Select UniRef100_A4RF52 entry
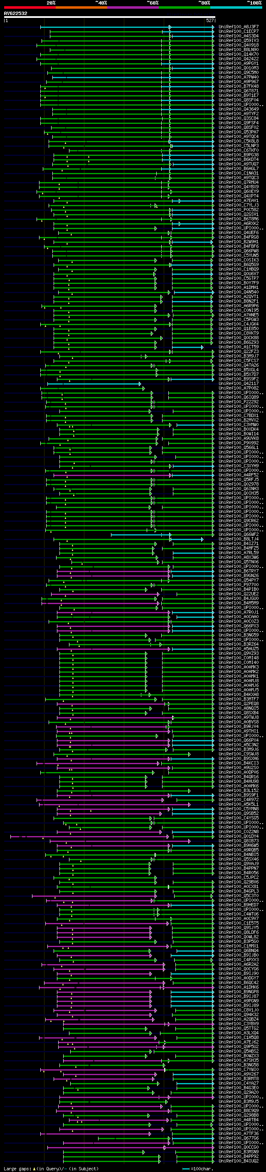266x1172 pixels. tap(239, 475)
